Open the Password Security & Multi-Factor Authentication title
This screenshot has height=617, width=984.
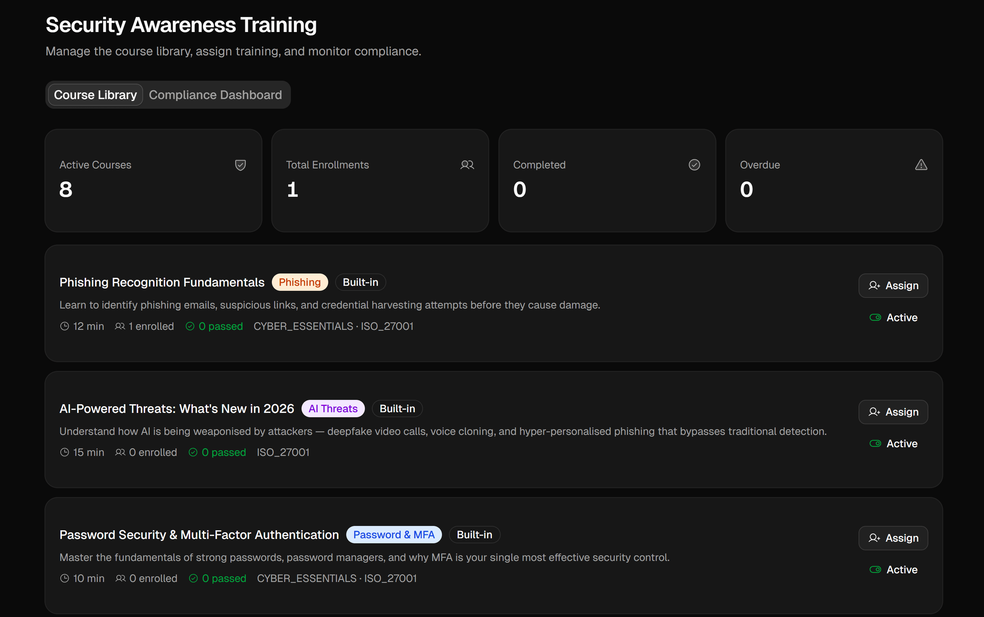[199, 535]
